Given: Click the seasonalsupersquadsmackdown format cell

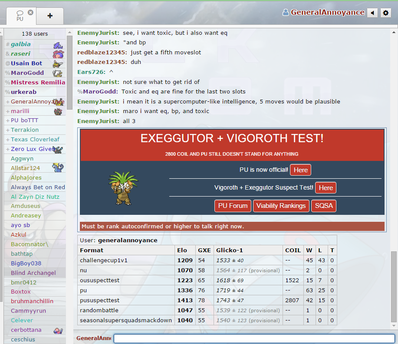Looking at the screenshot, I should coord(125,321).
